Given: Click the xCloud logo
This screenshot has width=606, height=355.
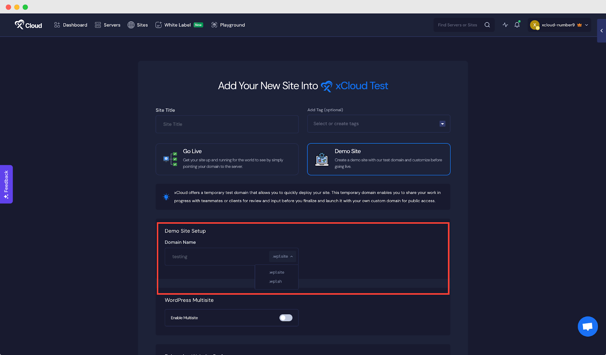Looking at the screenshot, I should click(28, 25).
